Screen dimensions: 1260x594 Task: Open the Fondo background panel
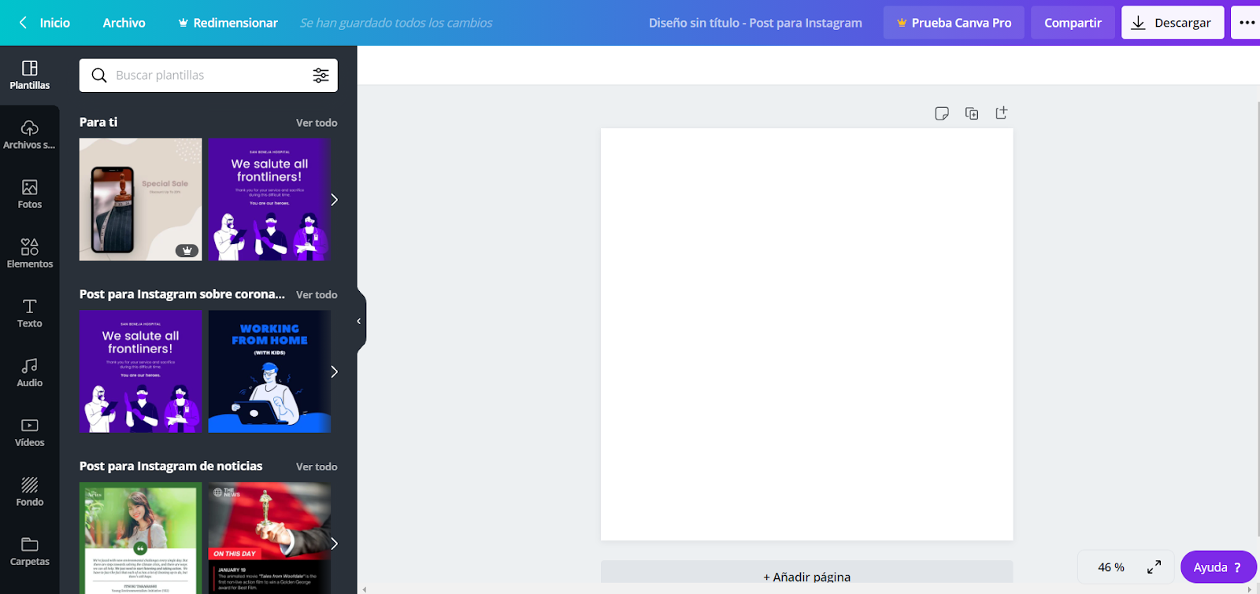(30, 492)
